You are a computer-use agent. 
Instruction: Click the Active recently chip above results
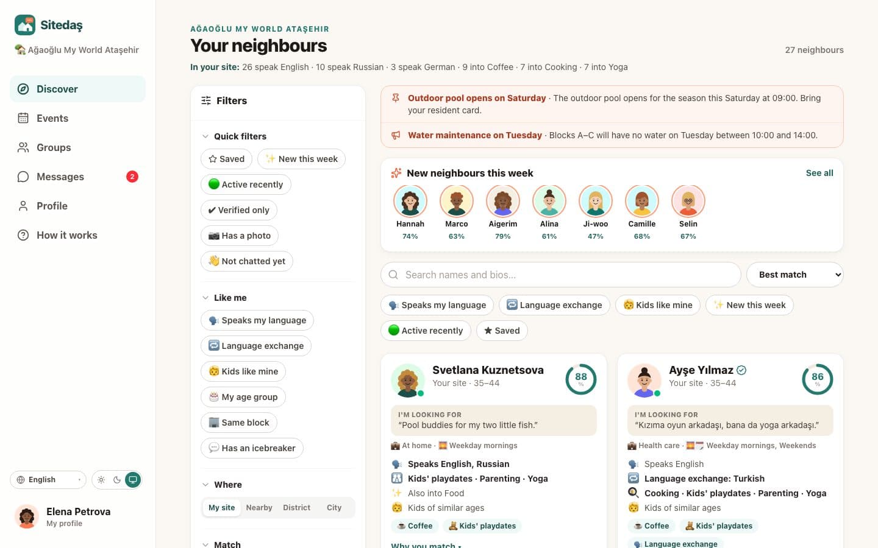(x=426, y=331)
